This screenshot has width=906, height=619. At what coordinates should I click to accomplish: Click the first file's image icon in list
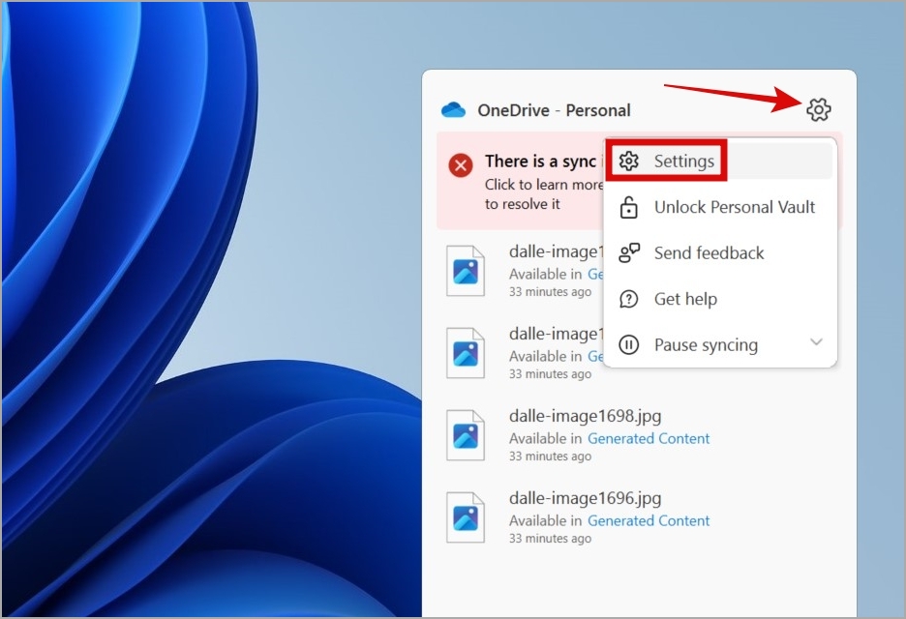(x=466, y=271)
